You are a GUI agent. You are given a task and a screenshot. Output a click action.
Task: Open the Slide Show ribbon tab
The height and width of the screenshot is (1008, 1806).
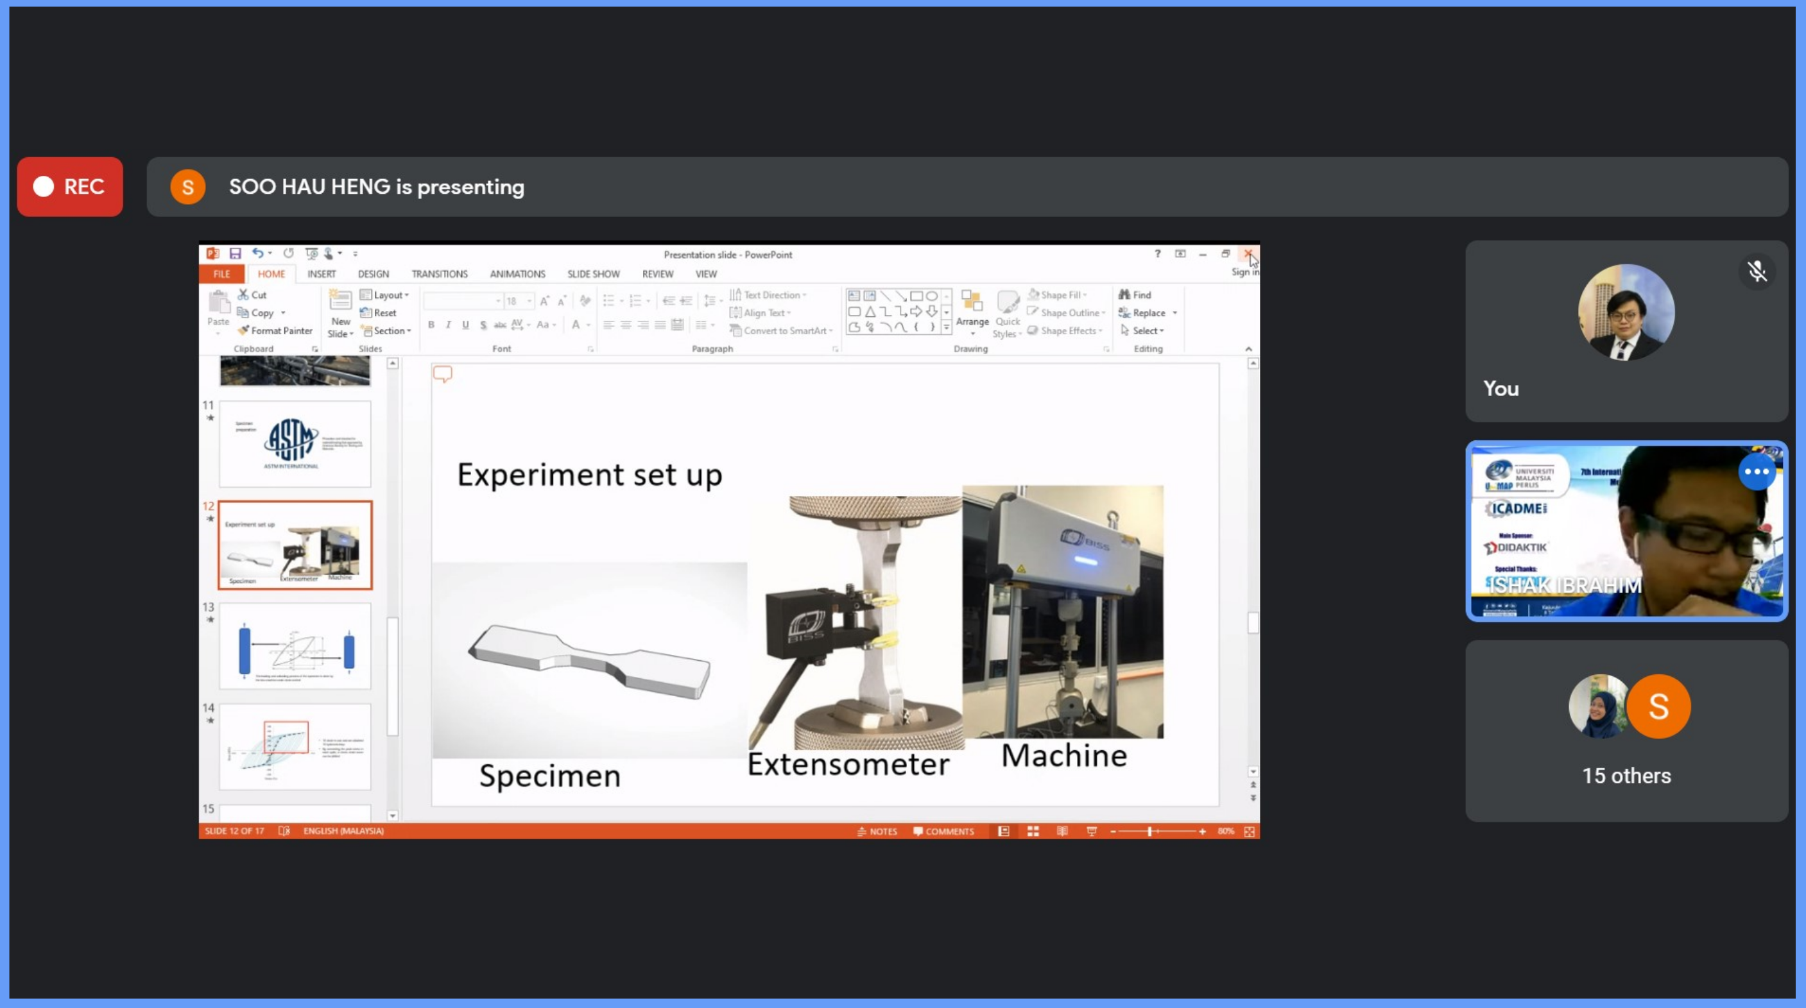coord(593,274)
